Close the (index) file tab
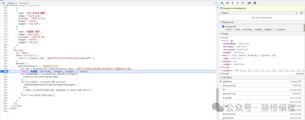The image size is (305, 120). 16,3
